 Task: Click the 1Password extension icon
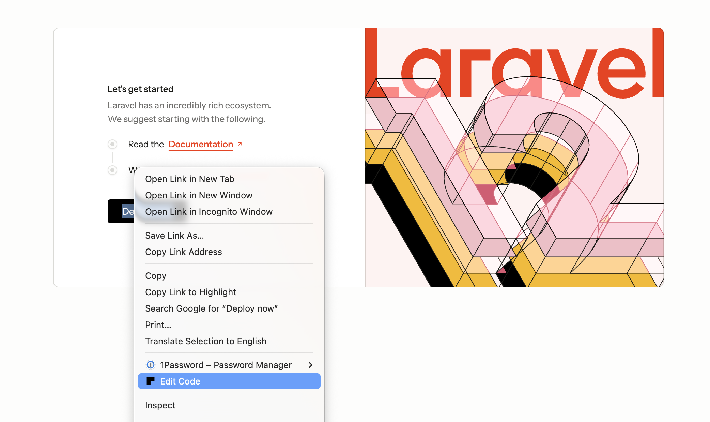150,365
